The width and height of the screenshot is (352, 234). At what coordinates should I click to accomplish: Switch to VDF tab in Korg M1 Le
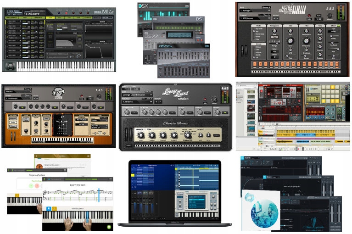69,18
